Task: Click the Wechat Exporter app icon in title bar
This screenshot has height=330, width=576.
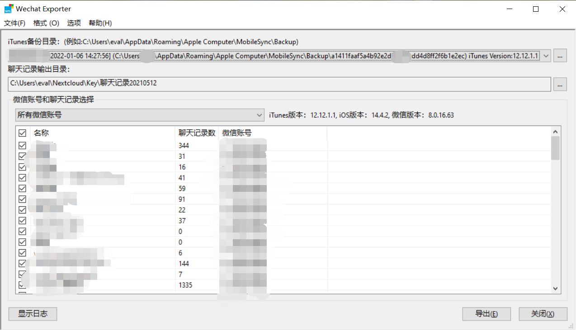Action: 9,9
